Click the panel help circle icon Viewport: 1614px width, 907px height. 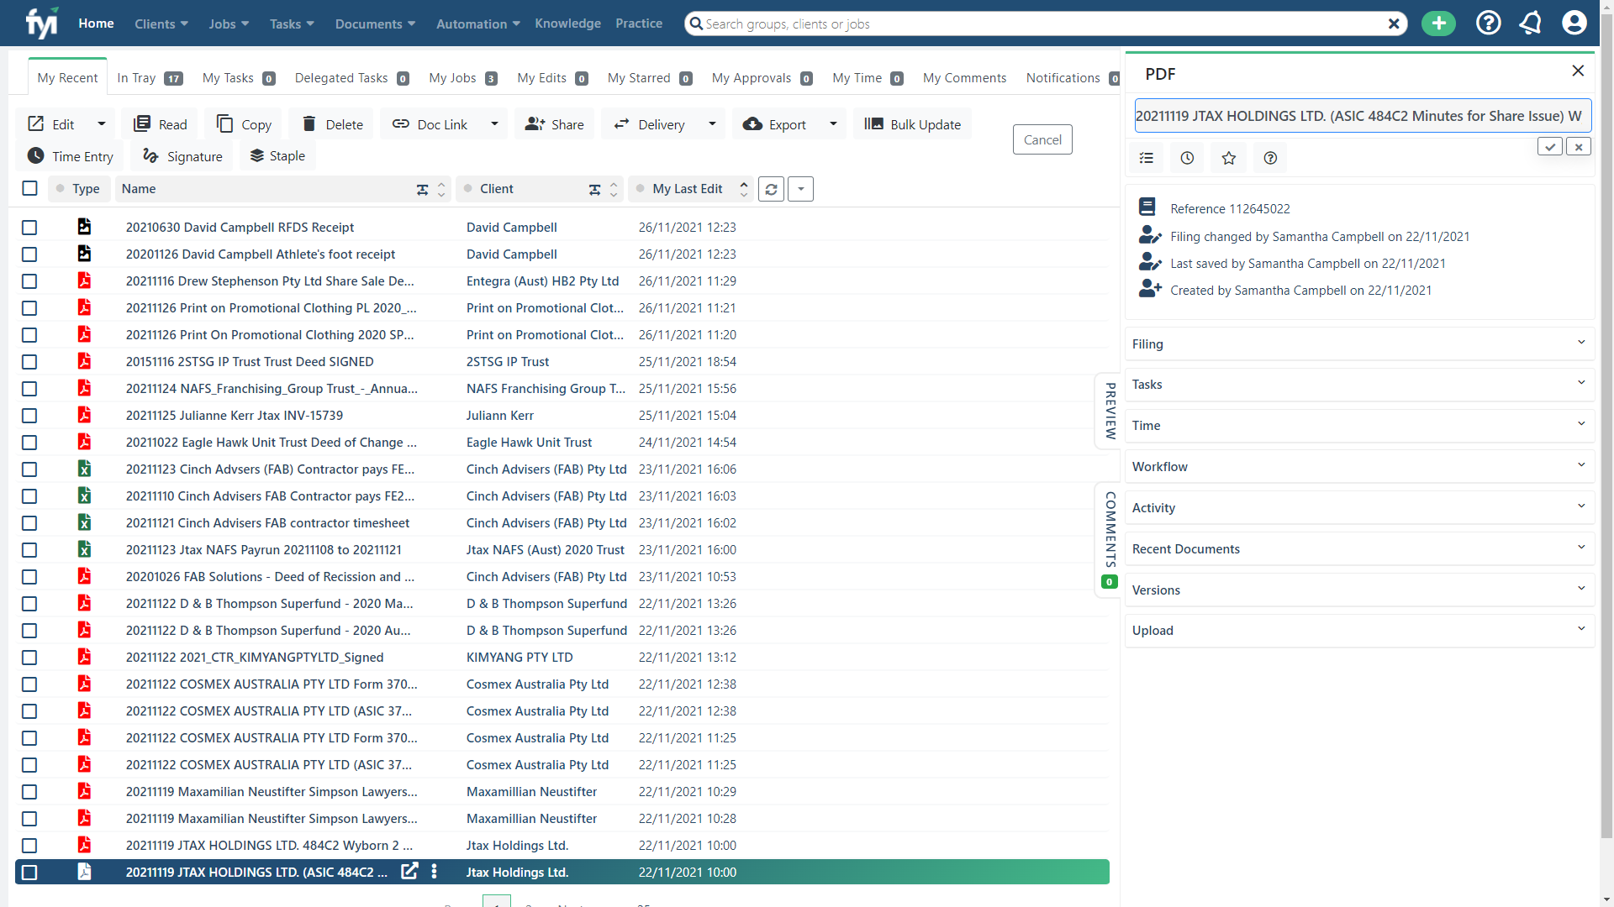(x=1270, y=158)
